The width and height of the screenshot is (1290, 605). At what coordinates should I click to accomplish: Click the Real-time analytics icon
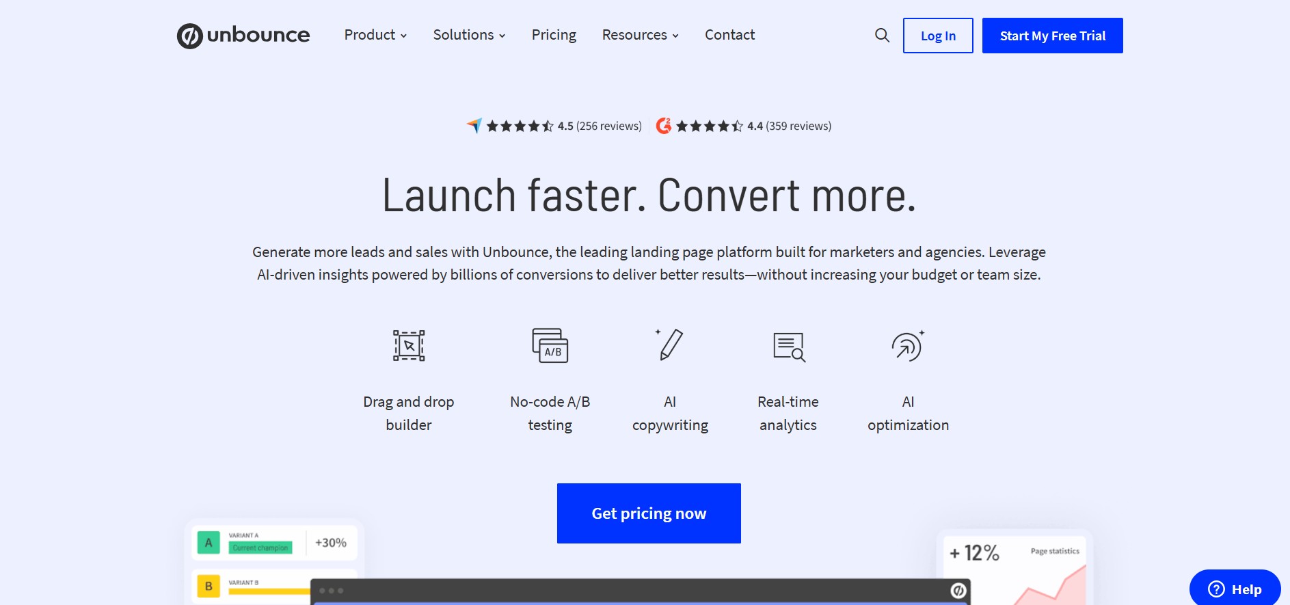[789, 347]
